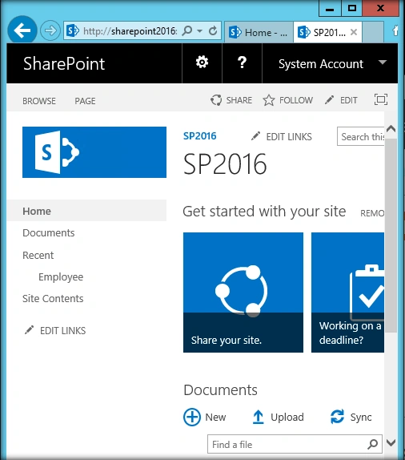
Task: Click the Share your site tile
Action: pos(243,293)
